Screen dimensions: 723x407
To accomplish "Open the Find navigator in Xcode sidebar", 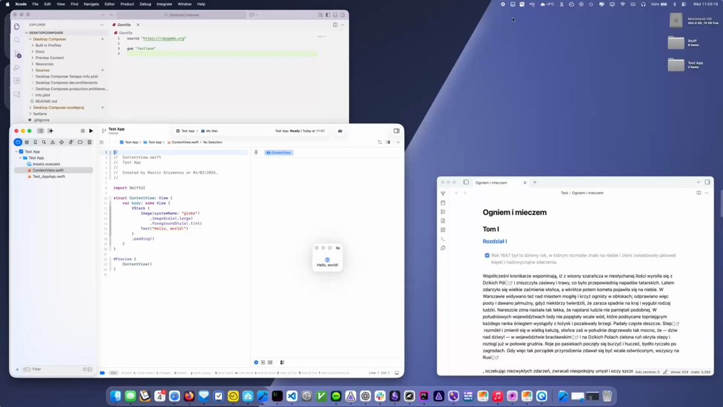I will tap(45, 142).
